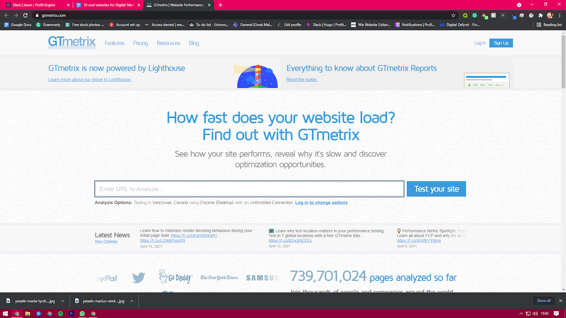Open the View Changes link

tap(106, 242)
